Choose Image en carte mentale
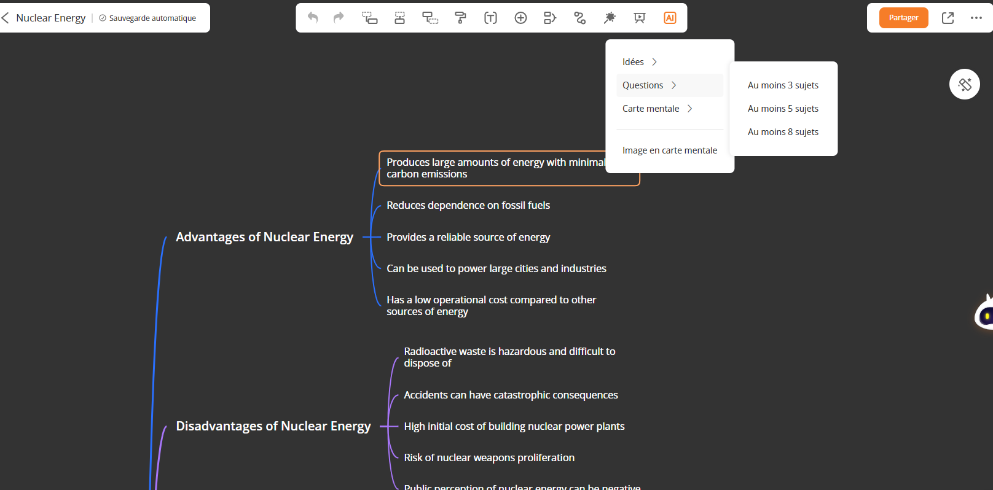This screenshot has height=490, width=993. tap(669, 150)
